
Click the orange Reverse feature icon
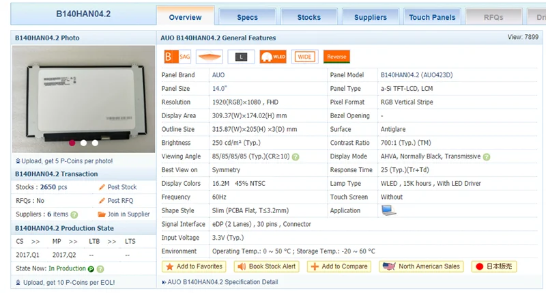[336, 57]
